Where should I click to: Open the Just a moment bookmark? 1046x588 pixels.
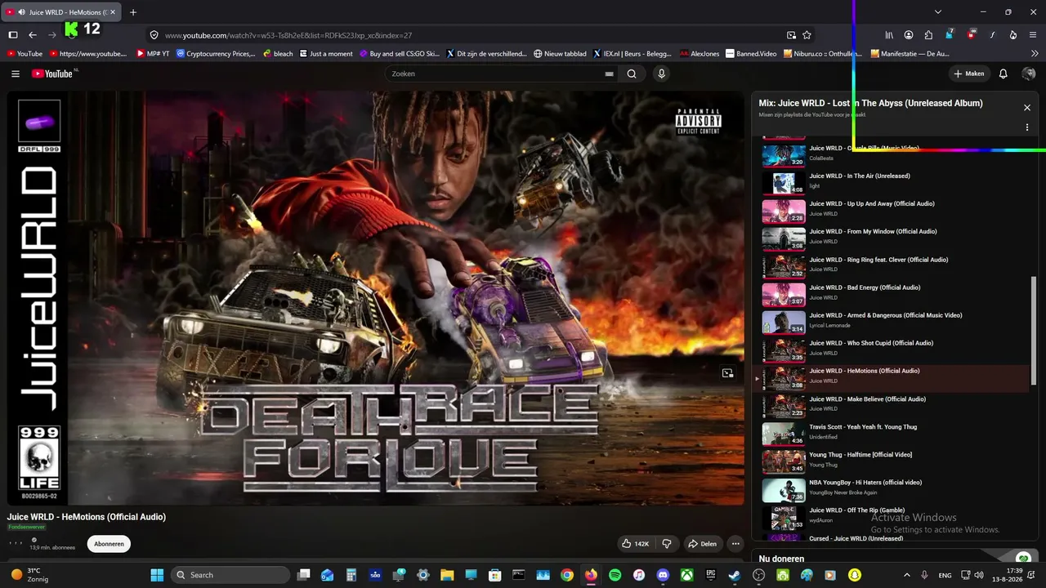[326, 54]
